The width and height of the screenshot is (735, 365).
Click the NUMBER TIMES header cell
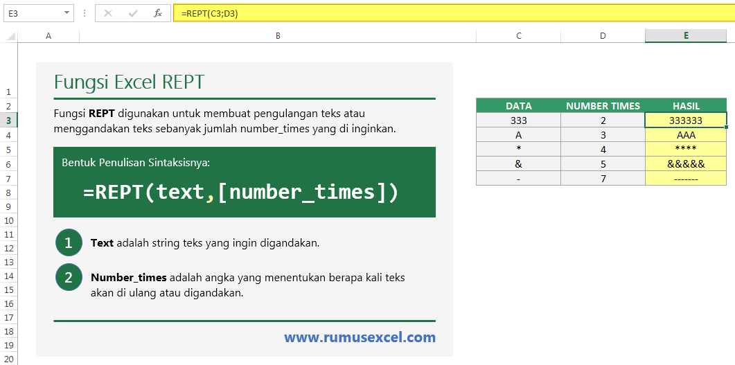click(x=603, y=105)
